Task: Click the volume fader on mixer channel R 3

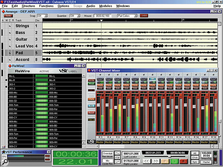Action: (98, 105)
